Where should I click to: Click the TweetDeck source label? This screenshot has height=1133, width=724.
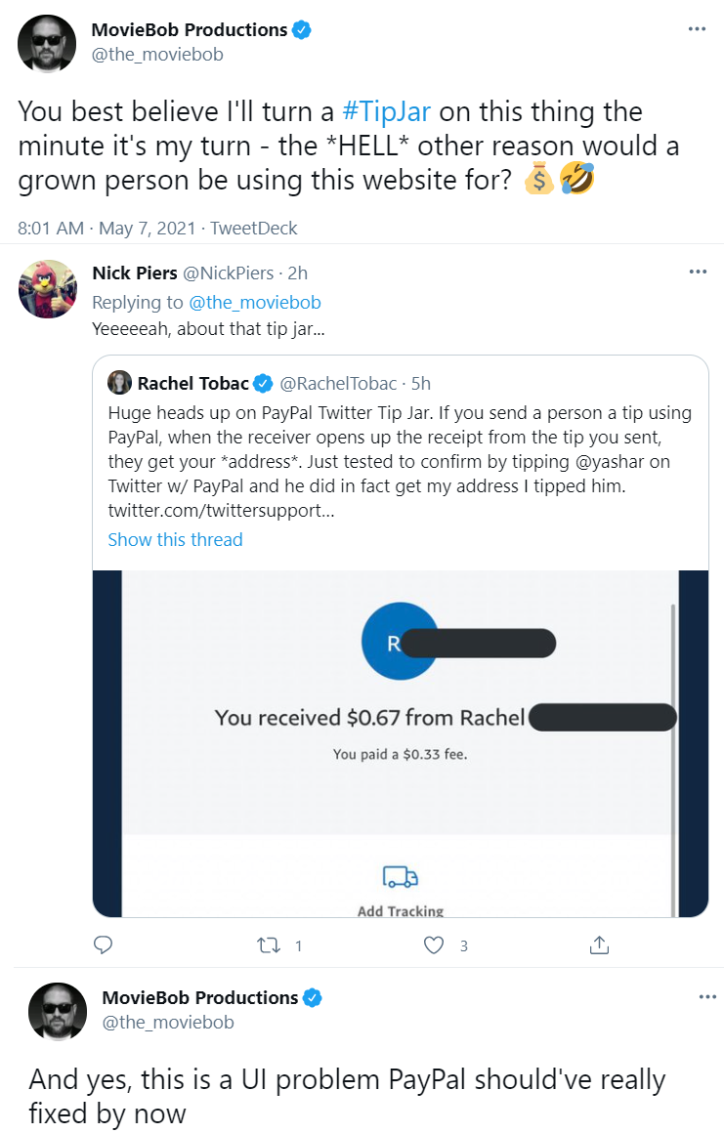[x=254, y=229]
